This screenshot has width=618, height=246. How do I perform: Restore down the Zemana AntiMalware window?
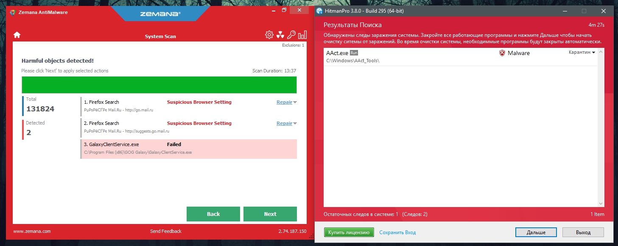tap(284, 10)
